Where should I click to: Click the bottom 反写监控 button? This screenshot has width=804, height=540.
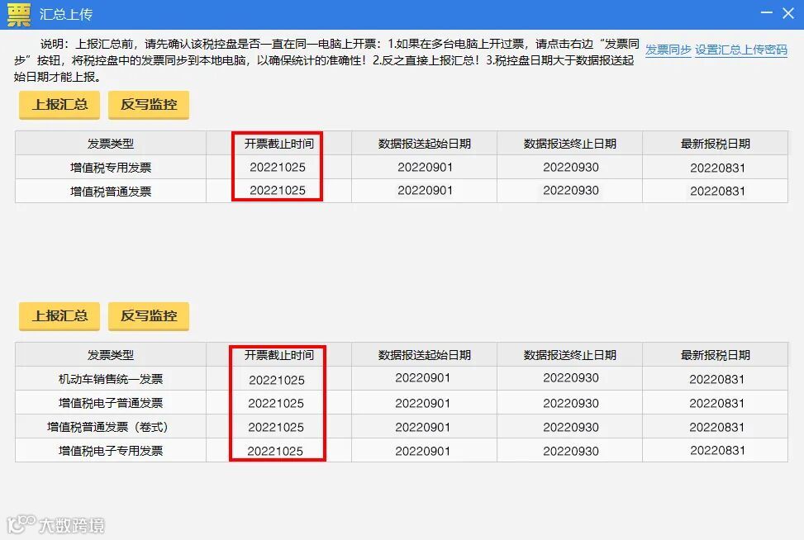(x=149, y=316)
